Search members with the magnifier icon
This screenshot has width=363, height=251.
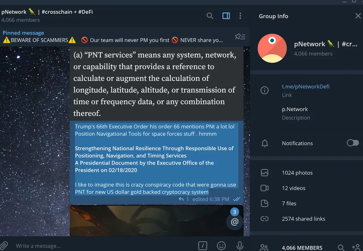pos(341,248)
